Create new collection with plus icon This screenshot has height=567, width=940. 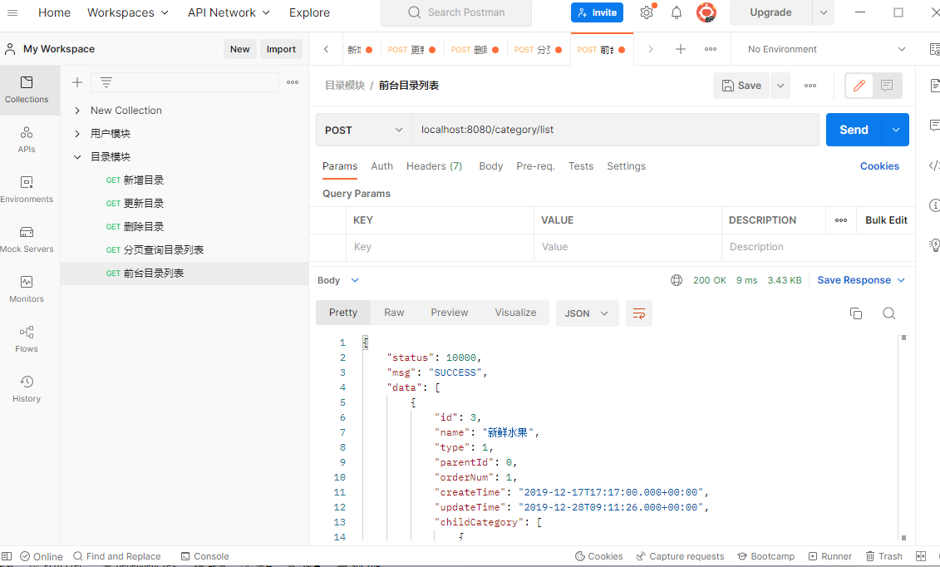(76, 82)
